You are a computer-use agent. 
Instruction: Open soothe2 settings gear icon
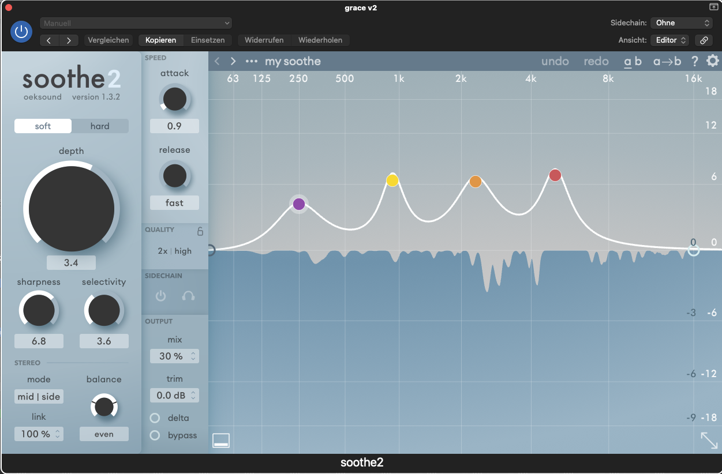pos(713,61)
